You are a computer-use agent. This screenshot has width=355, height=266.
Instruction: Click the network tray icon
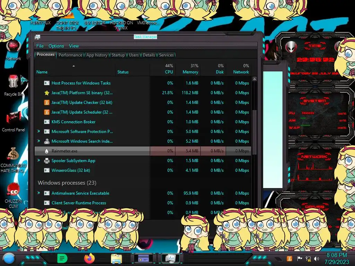pos(308,258)
